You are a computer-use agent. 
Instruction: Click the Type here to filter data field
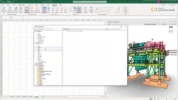[x=117, y=29]
